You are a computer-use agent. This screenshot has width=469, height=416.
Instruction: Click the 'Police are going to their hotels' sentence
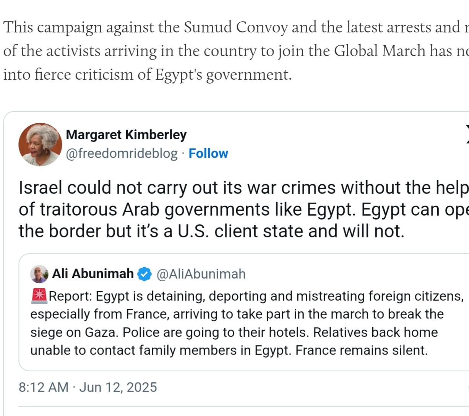[216, 332]
